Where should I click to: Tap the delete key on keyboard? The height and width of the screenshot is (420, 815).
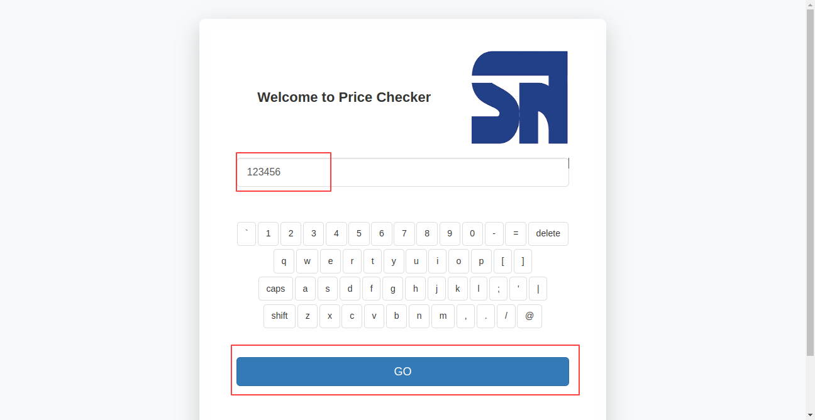coord(548,234)
